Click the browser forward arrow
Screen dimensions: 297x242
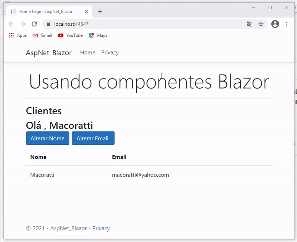23,24
